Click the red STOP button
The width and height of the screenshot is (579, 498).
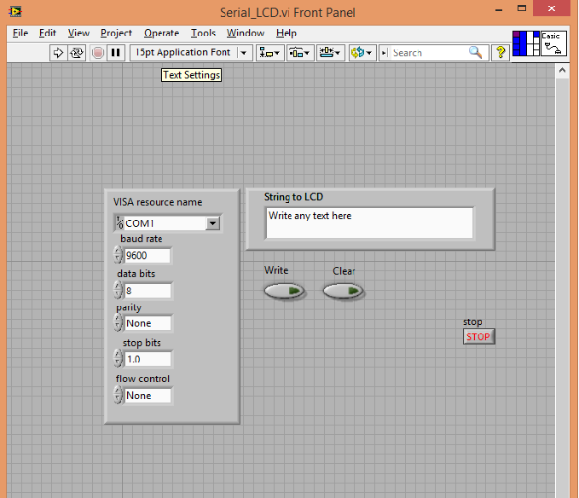[x=479, y=337]
